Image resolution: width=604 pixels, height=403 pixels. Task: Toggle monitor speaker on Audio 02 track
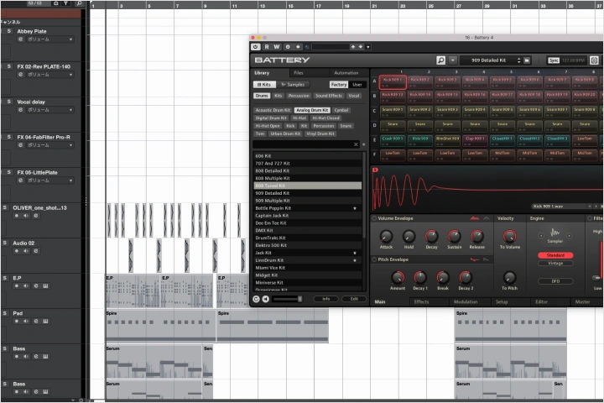pyautogui.click(x=26, y=251)
